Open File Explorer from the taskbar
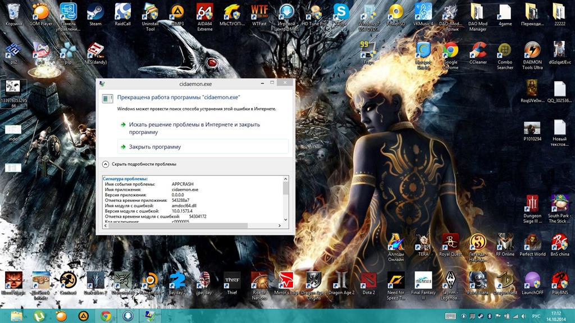This screenshot has width=575, height=323. 16,316
